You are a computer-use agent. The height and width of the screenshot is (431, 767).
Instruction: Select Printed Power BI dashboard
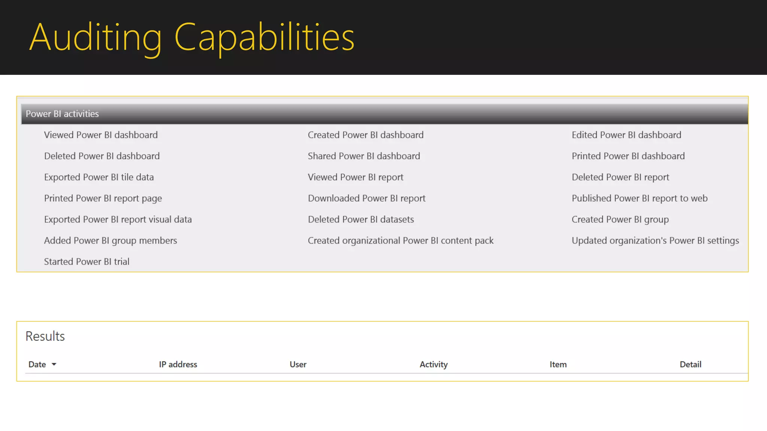click(628, 156)
